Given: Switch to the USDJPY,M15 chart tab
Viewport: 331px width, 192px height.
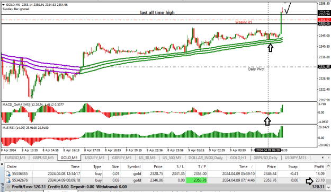Looking at the screenshot, I should pyautogui.click(x=296, y=158).
